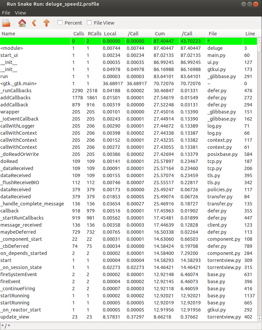Viewport: 262px width, 330px height.
Task: Close the Run Snake Run window
Action: pos(256,4)
